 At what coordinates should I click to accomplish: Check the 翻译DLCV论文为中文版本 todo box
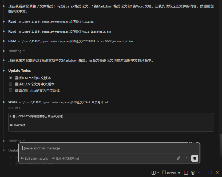[x=10, y=84]
